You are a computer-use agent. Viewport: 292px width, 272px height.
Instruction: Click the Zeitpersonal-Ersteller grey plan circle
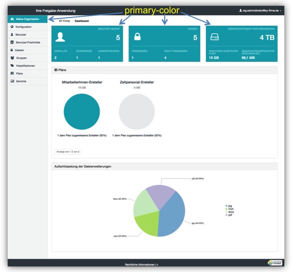click(x=137, y=112)
